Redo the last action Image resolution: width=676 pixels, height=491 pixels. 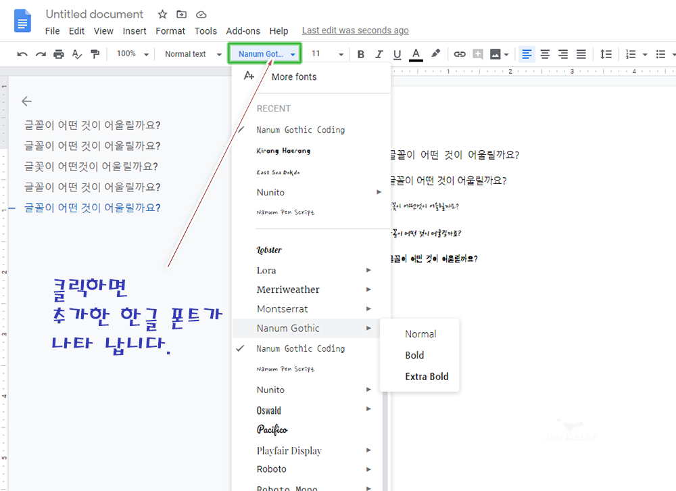[41, 54]
